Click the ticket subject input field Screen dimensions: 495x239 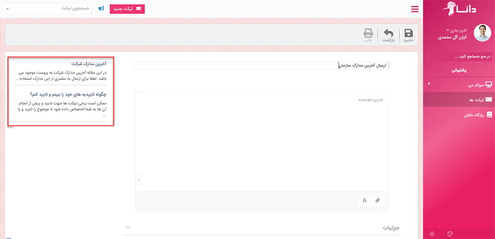[x=262, y=65]
